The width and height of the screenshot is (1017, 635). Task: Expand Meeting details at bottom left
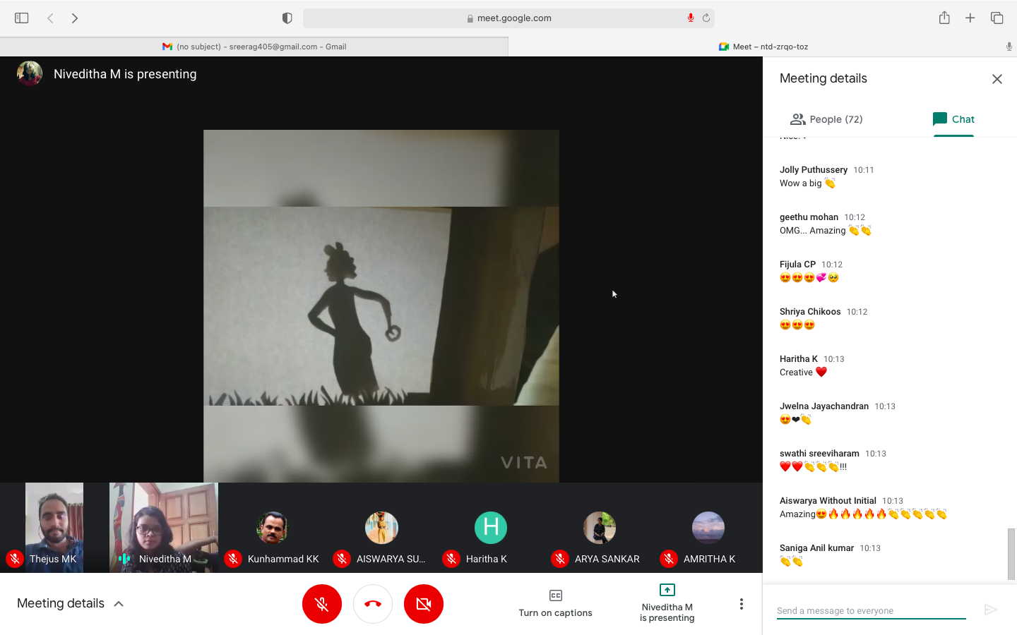tap(71, 603)
